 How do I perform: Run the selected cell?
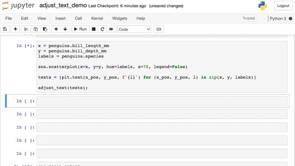coord(80,29)
